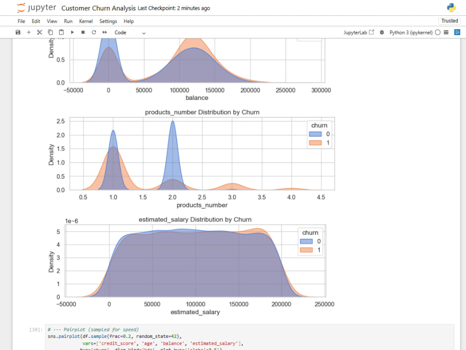466x350 pixels.
Task: Open the File menu
Action: (21, 21)
